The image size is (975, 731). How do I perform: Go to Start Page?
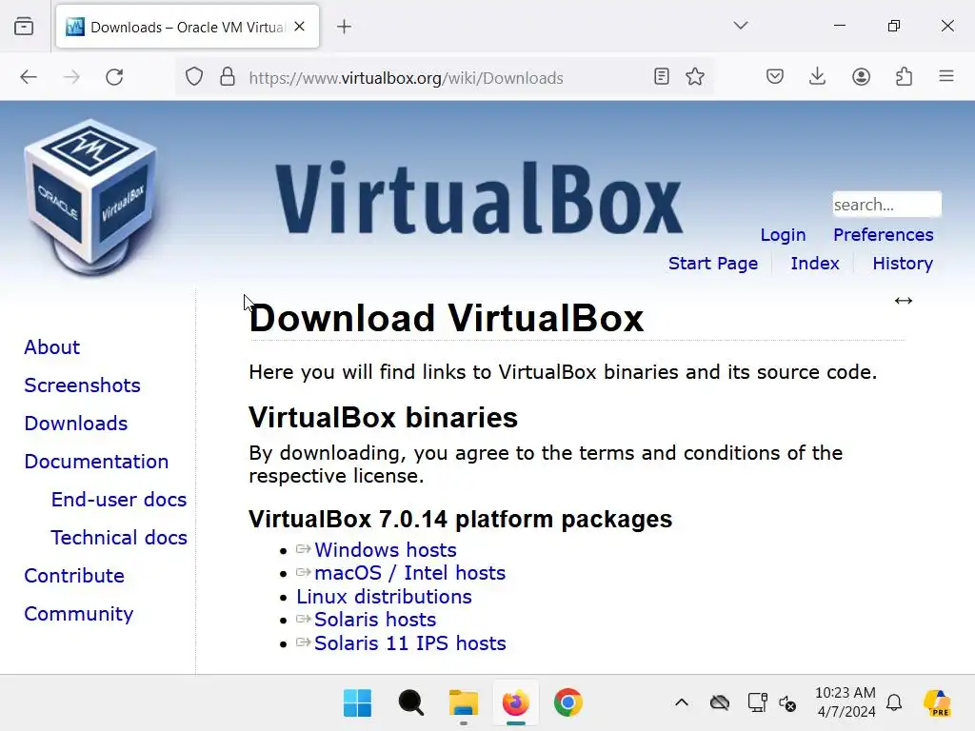[x=713, y=264]
